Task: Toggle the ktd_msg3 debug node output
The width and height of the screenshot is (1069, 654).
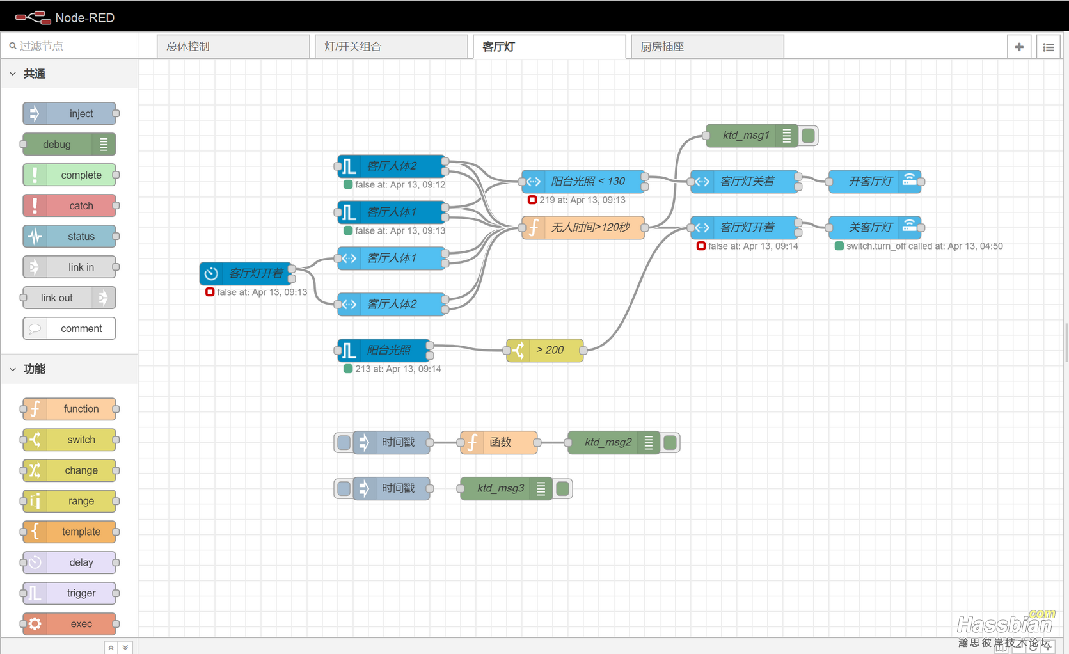Action: (x=562, y=488)
